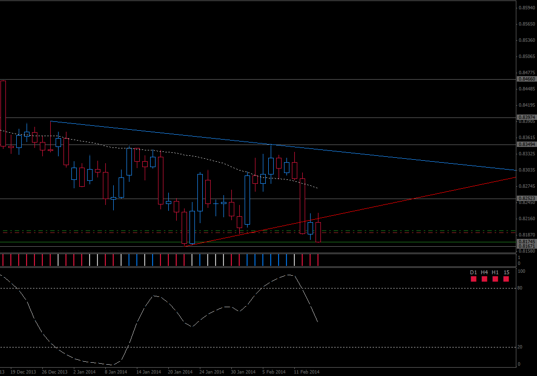Click the 0.83494 price tag
The image size is (537, 376).
(526, 145)
